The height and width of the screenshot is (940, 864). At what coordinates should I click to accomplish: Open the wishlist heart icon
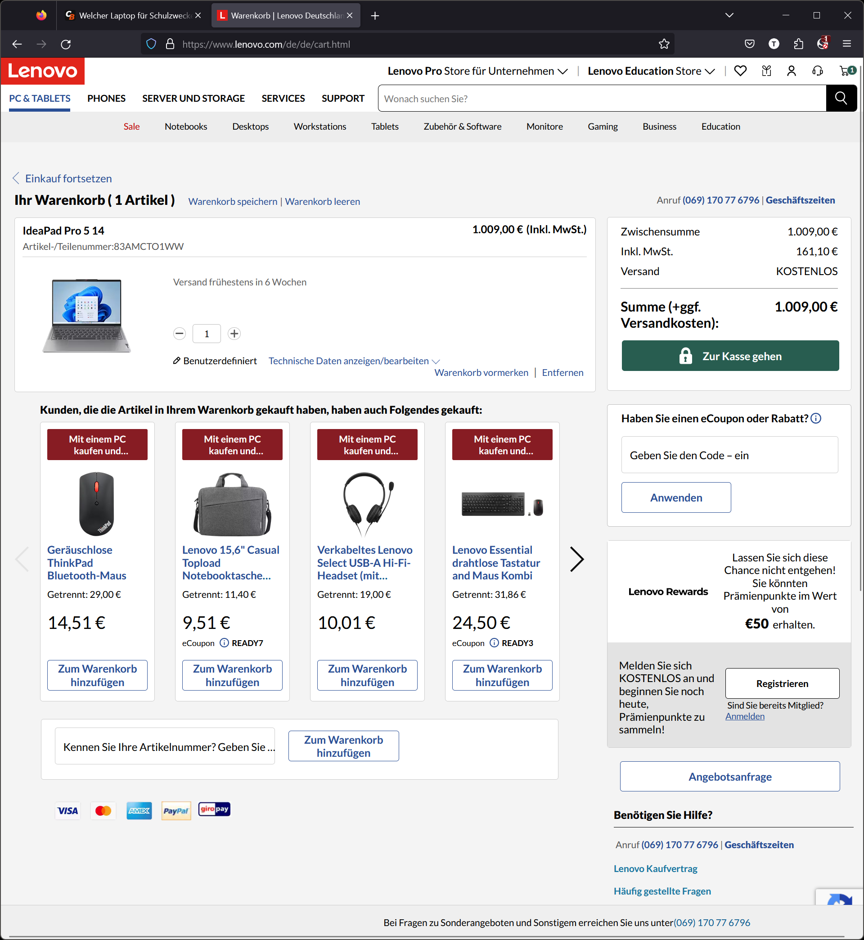point(740,71)
